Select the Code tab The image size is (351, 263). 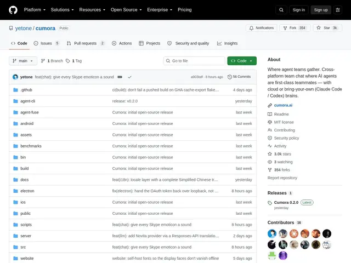[x=19, y=43]
